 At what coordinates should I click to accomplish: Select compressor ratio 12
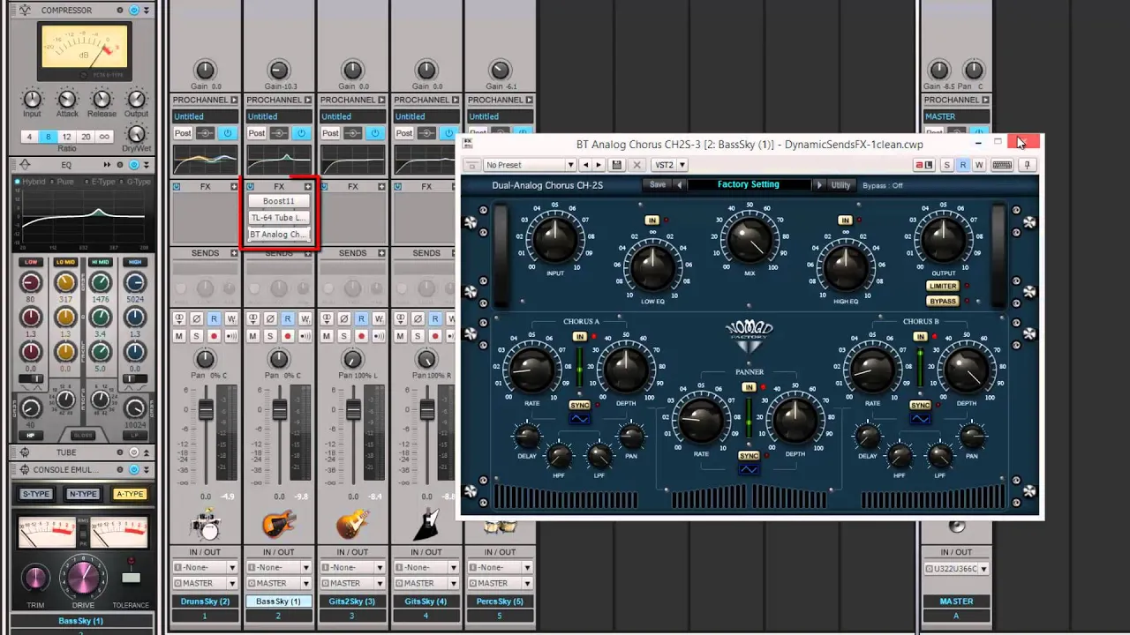(66, 137)
